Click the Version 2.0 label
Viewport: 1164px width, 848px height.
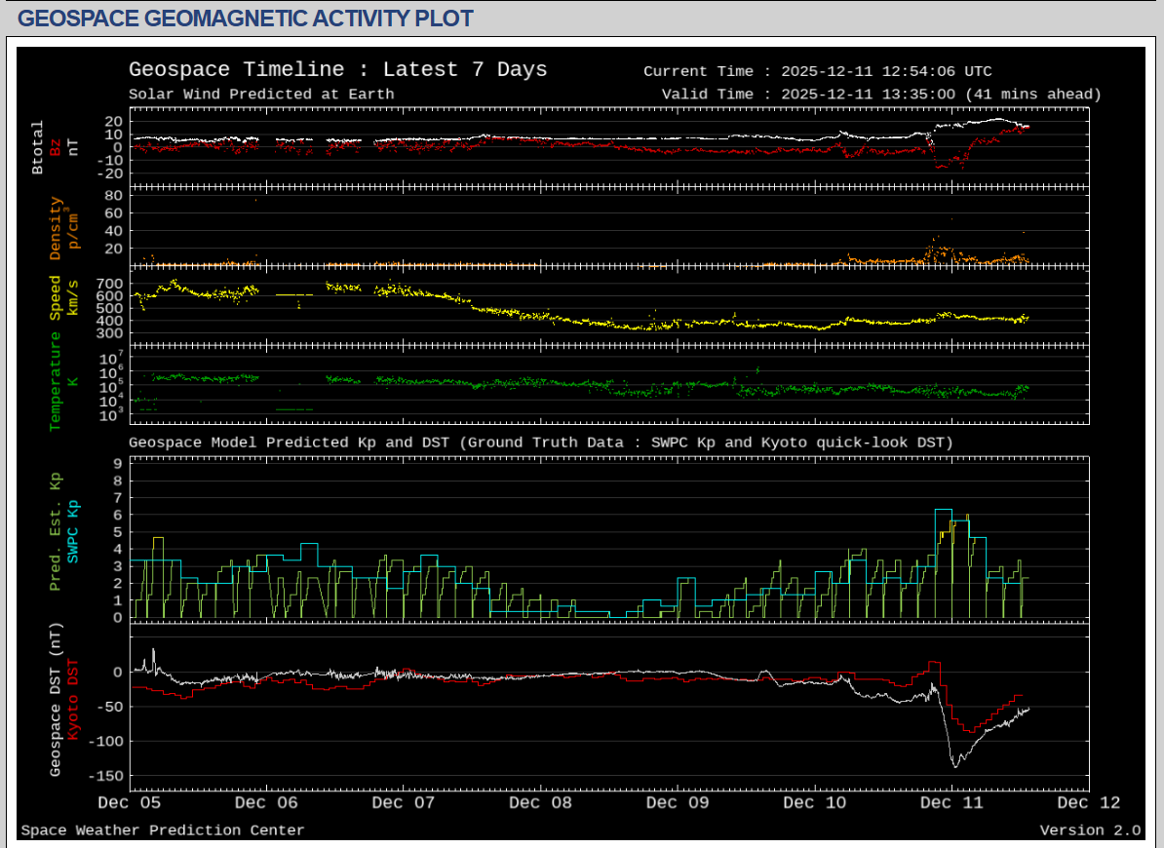tap(1089, 830)
